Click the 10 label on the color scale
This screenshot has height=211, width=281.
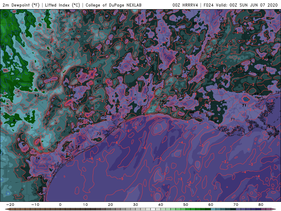85,205
